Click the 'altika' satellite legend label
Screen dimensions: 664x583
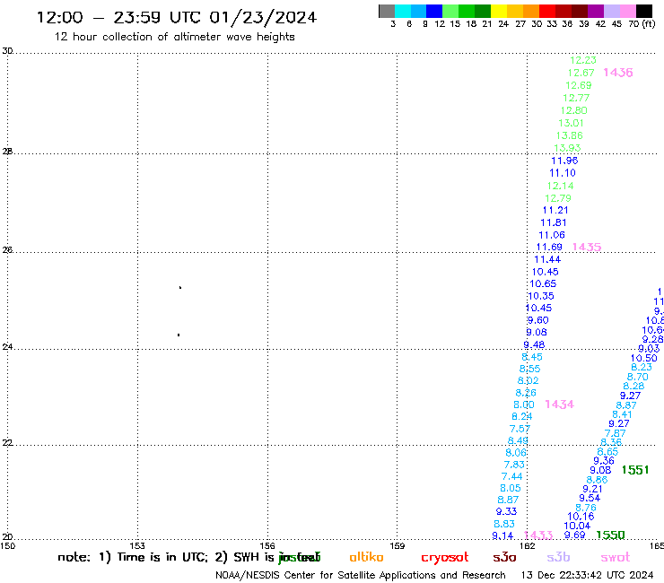coord(366,557)
